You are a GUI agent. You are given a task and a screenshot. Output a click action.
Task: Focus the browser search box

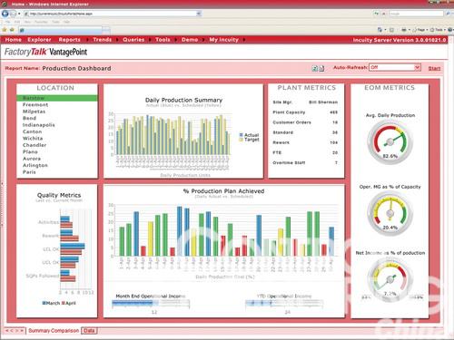pos(416,14)
